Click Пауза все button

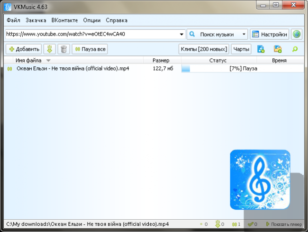pyautogui.click(x=90, y=49)
